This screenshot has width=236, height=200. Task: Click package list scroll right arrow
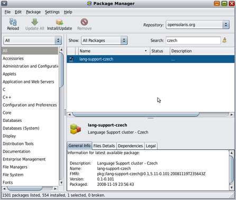pyautogui.click(x=232, y=115)
